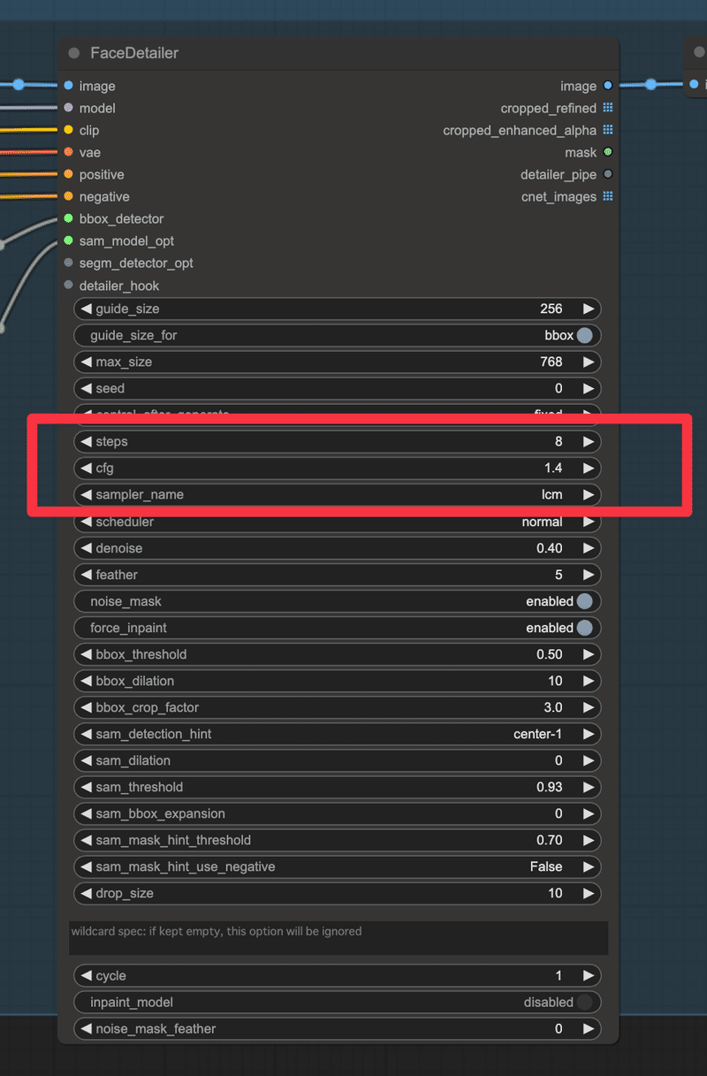Switch guide_size_for bbox toggle
This screenshot has height=1076, width=707.
pos(584,335)
